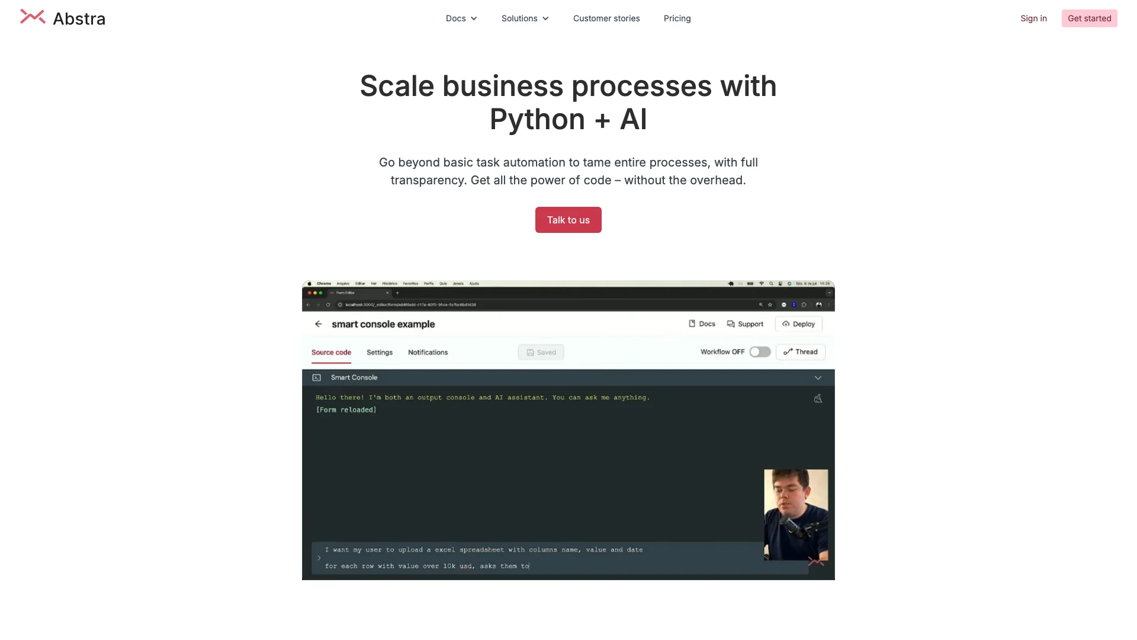Click the Docs icon in editor toolbar
Image resolution: width=1137 pixels, height=640 pixels.
click(701, 324)
